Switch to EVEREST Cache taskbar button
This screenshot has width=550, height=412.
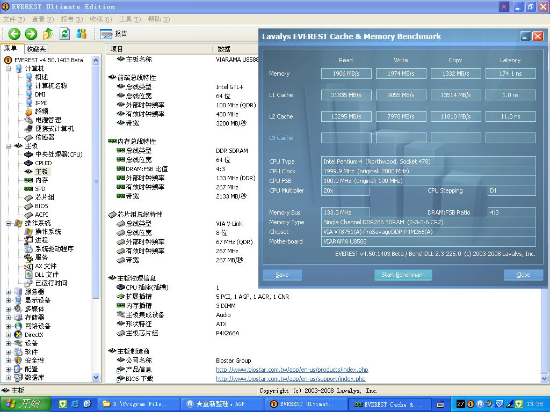(390, 404)
